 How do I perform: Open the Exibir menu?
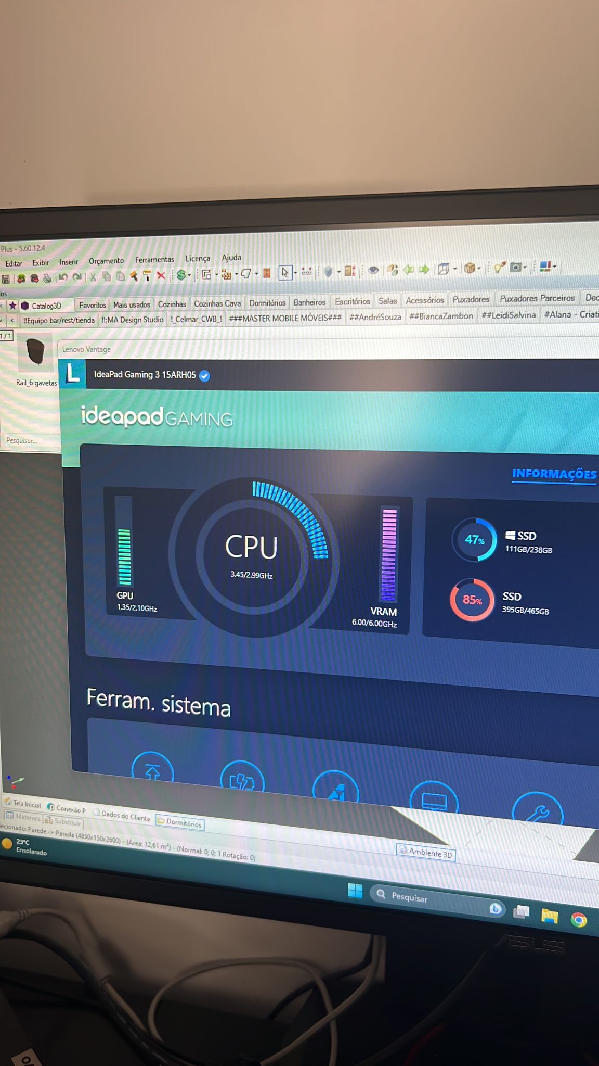click(41, 263)
